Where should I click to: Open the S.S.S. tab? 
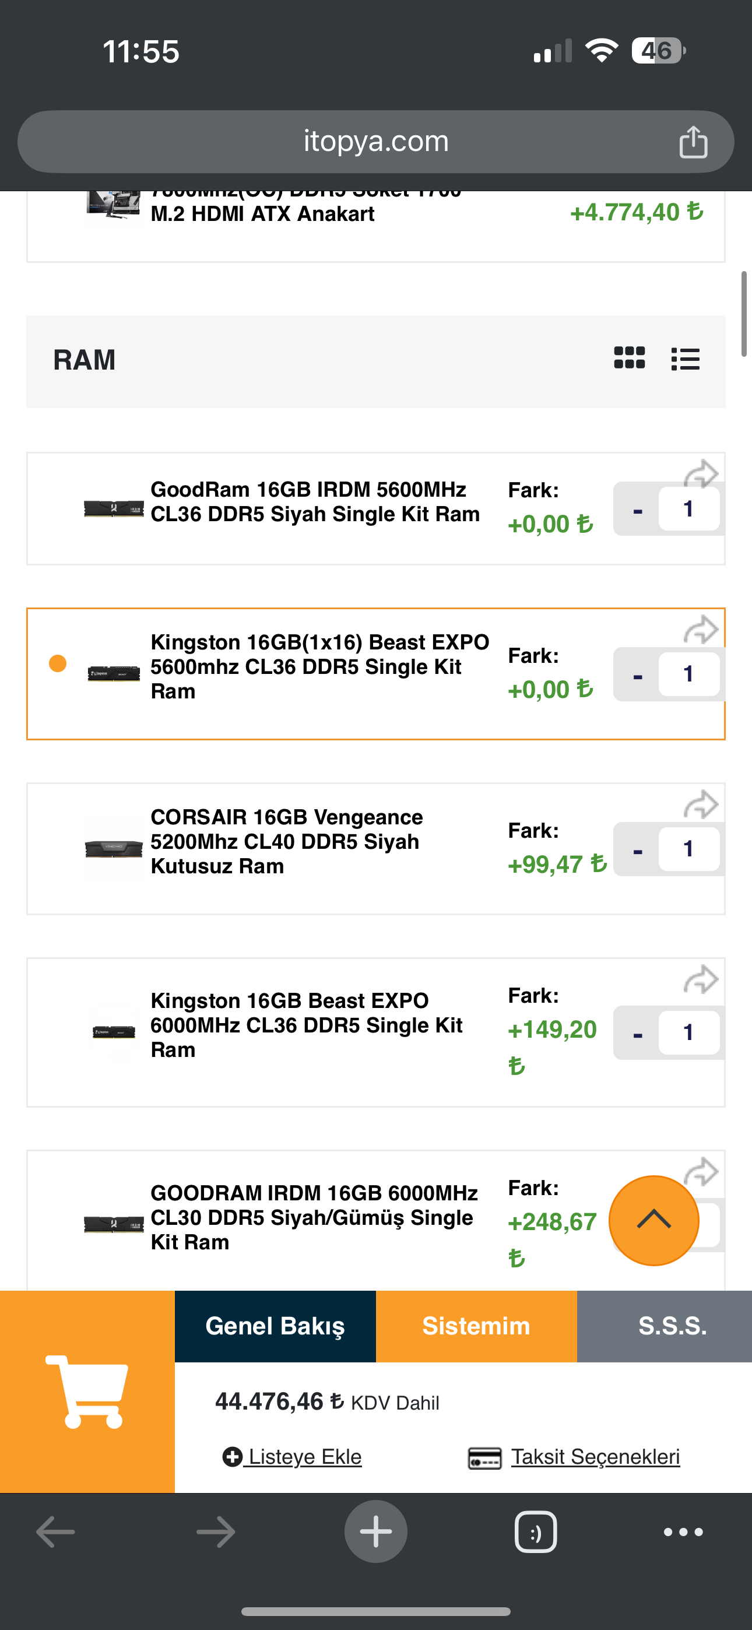point(672,1326)
